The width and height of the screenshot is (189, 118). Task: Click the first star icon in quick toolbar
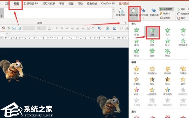tap(3, 28)
